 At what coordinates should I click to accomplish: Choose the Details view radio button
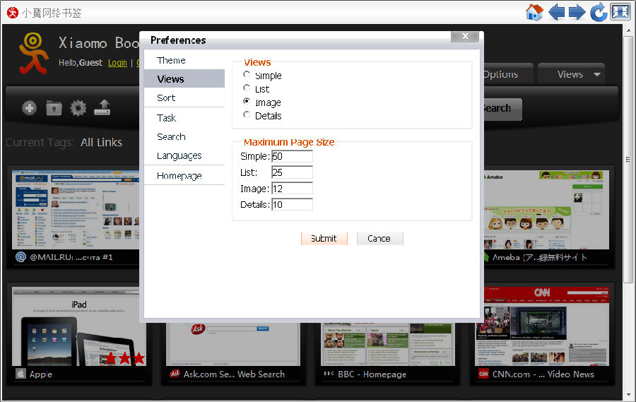click(247, 115)
